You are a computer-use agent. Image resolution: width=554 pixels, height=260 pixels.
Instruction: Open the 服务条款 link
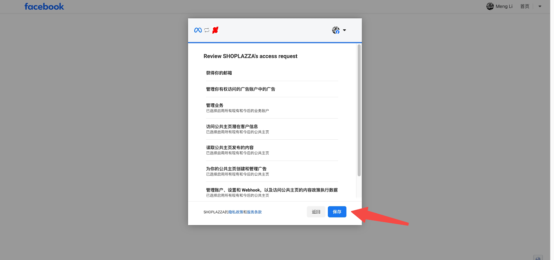coord(254,212)
